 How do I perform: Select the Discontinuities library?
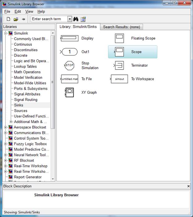(26, 50)
